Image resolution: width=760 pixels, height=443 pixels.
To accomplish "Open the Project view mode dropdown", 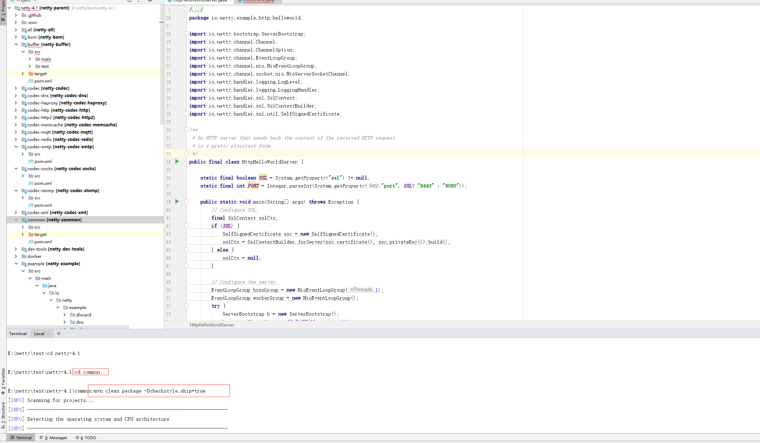I will tap(35, 1).
